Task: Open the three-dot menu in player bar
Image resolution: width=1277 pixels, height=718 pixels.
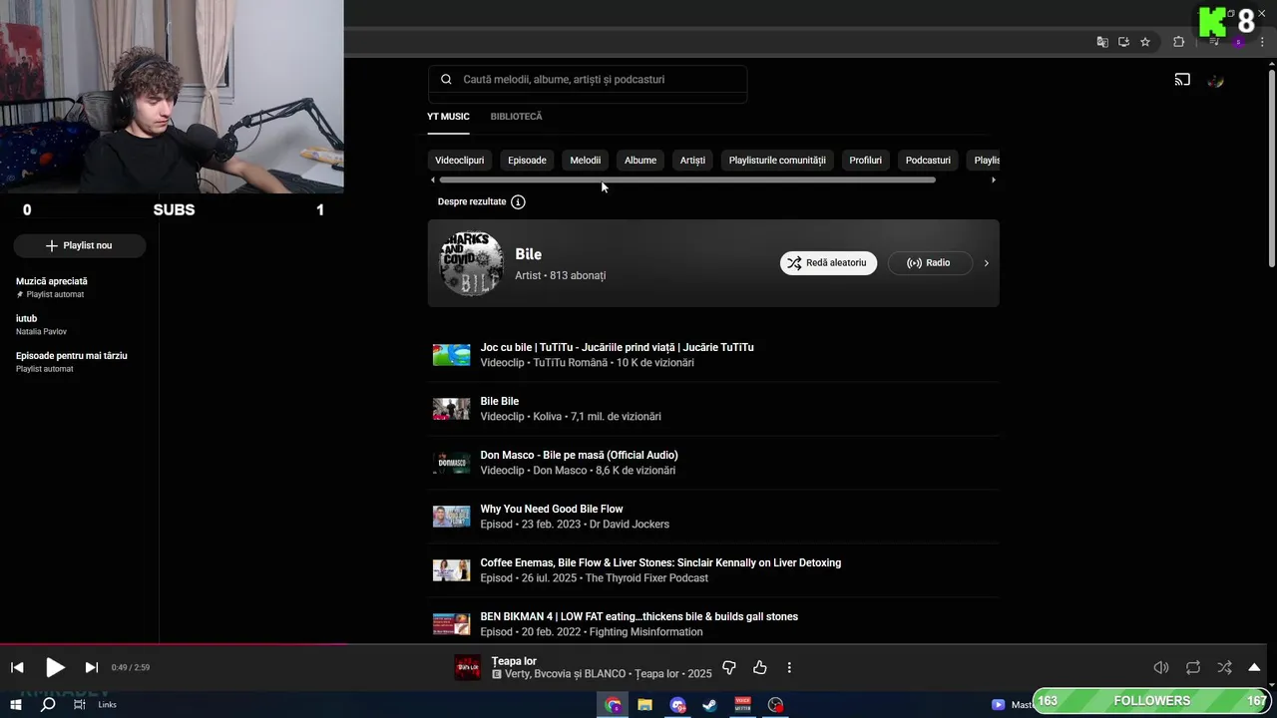Action: [x=789, y=668]
